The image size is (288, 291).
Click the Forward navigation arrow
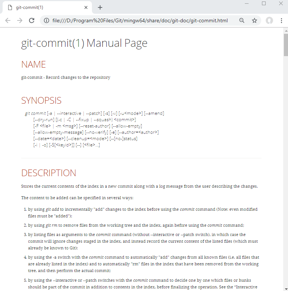click(x=20, y=20)
